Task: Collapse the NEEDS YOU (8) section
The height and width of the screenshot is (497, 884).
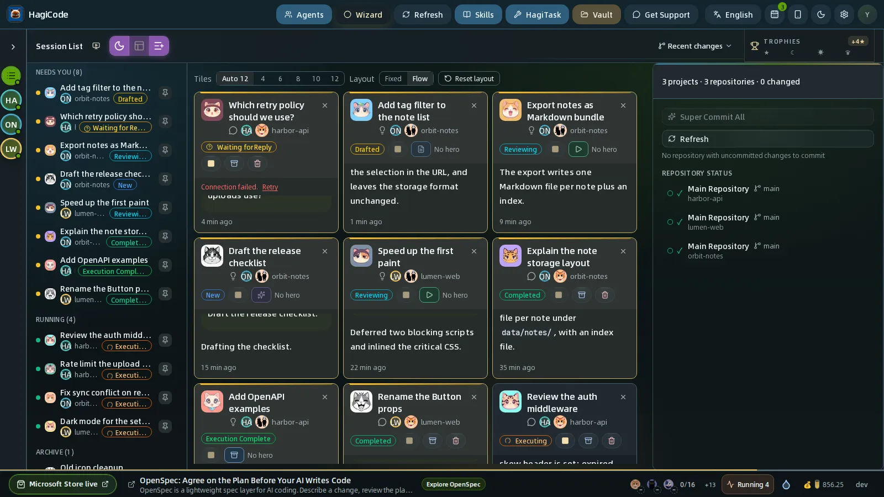Action: click(59, 72)
